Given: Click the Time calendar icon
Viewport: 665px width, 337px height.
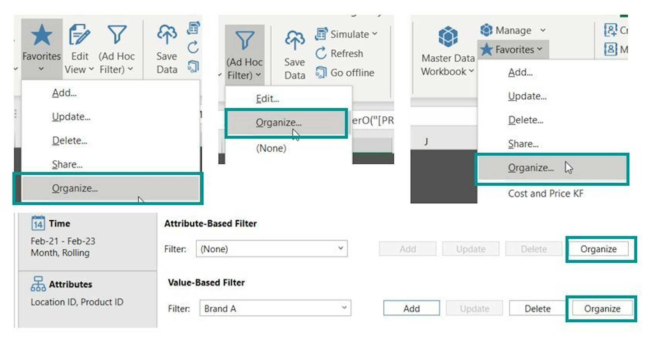Looking at the screenshot, I should pos(38,223).
